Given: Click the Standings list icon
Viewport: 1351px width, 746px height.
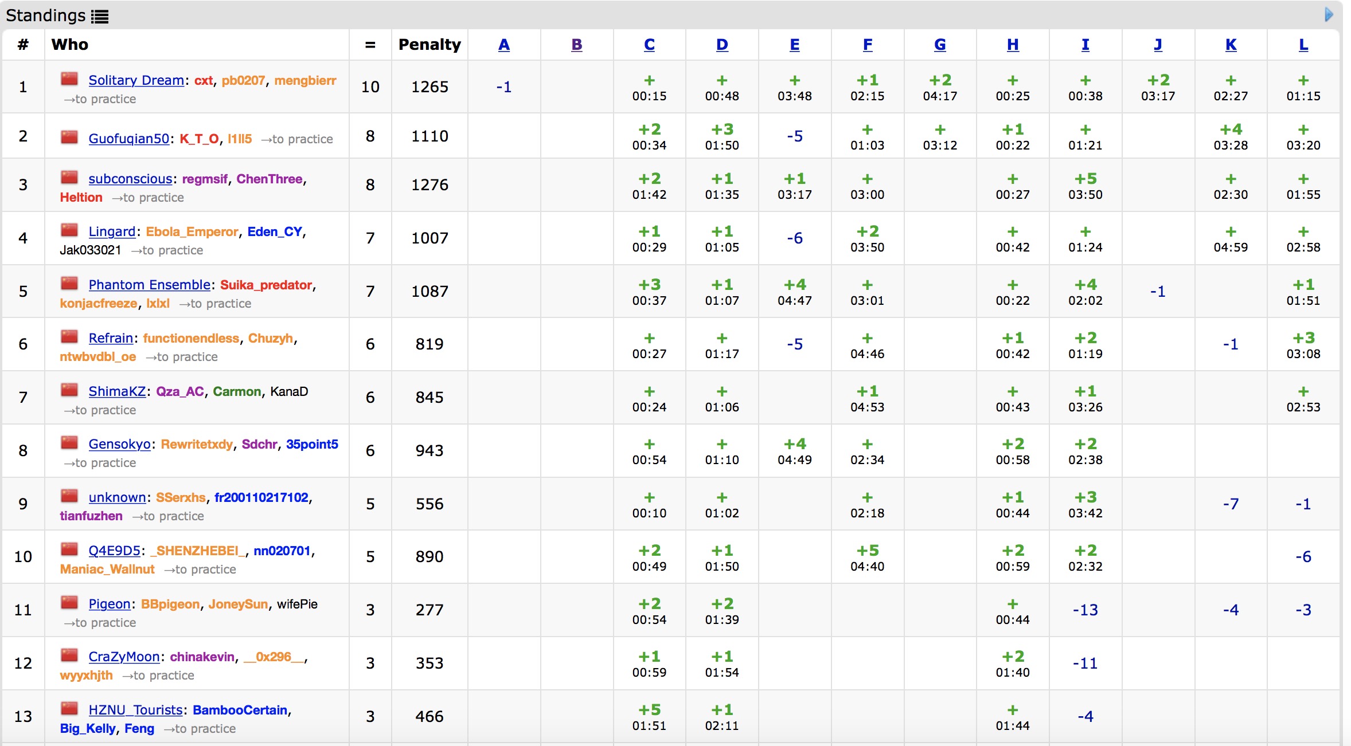Looking at the screenshot, I should pyautogui.click(x=99, y=17).
